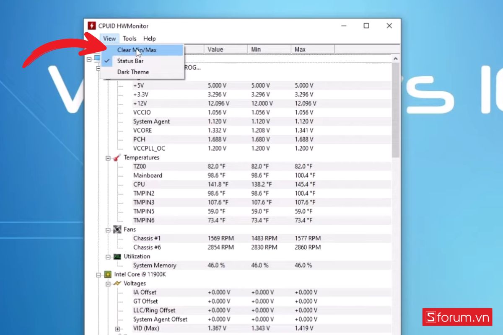Screen dimensions: 503x335
Task: Click the vertical scrollbar thumb
Action: coord(396,111)
